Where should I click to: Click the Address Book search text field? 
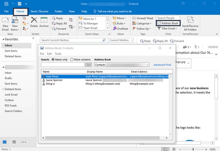(x=63, y=65)
